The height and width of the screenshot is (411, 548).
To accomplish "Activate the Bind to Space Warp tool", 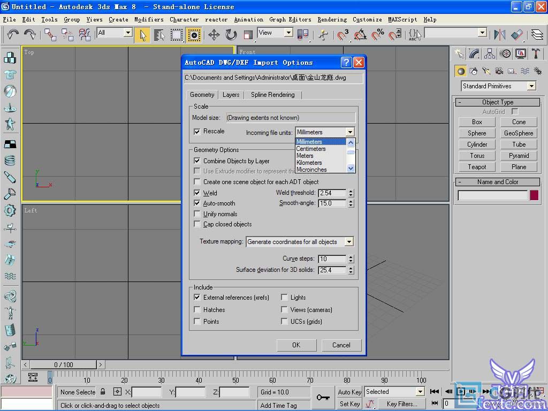I will coord(85,35).
